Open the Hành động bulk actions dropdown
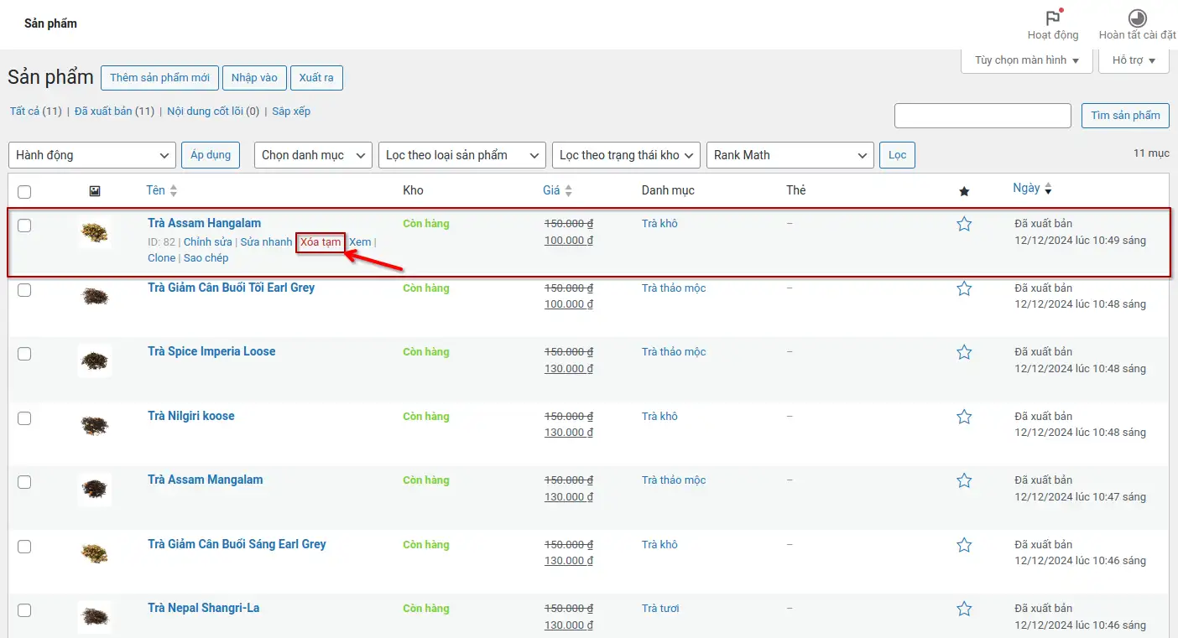Image resolution: width=1178 pixels, height=638 pixels. 92,155
